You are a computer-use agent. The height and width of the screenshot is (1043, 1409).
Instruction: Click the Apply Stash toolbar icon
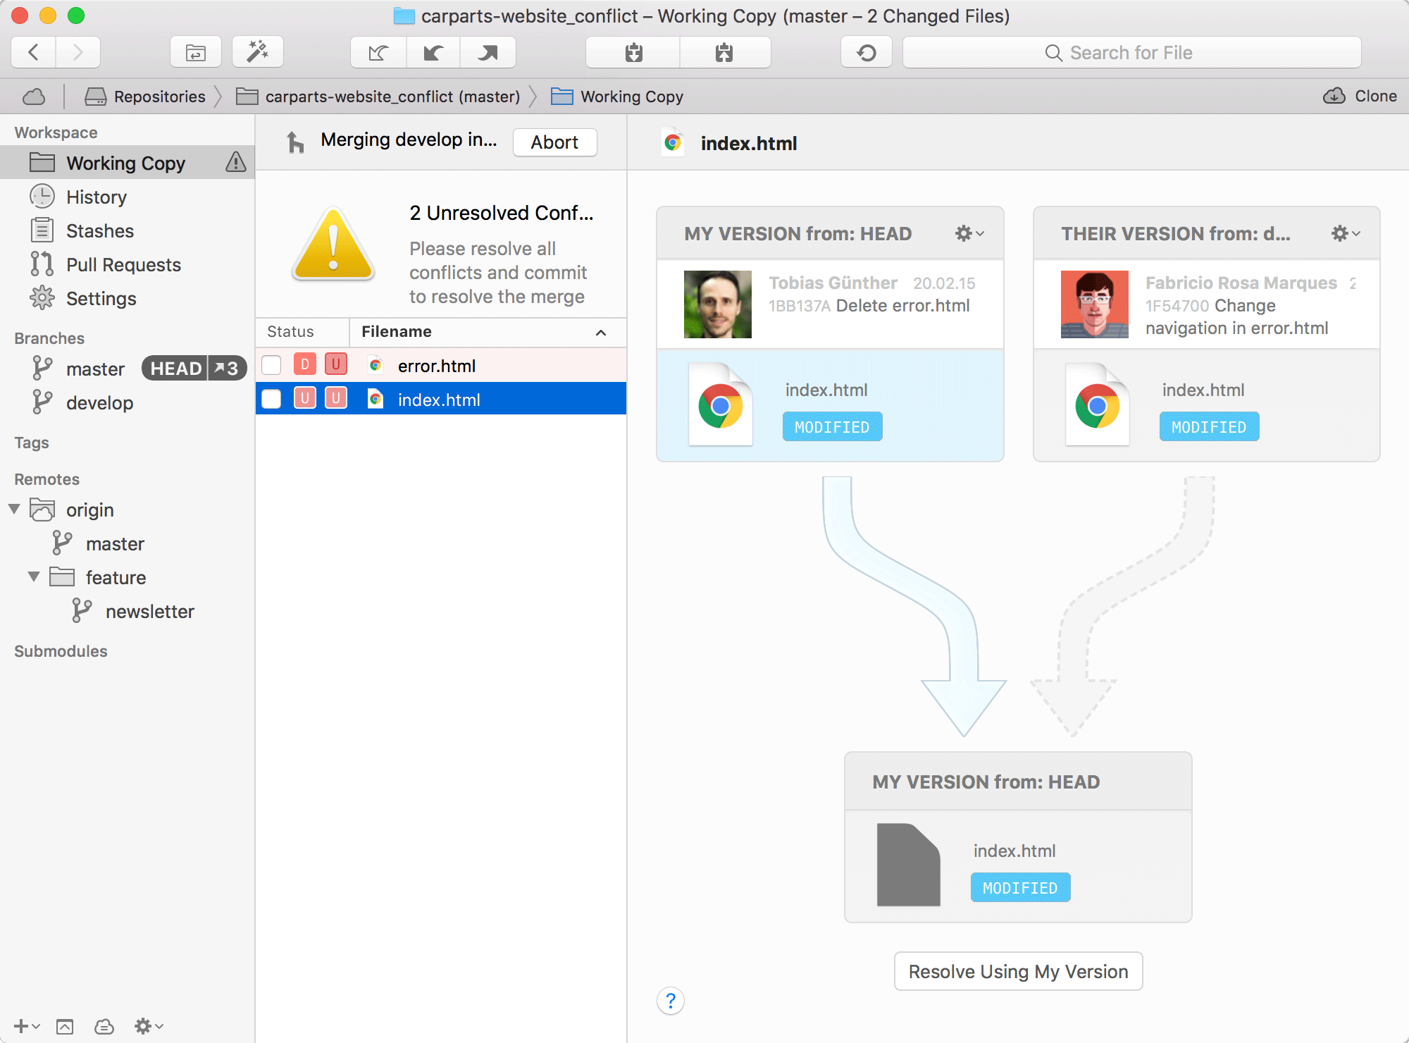point(724,53)
